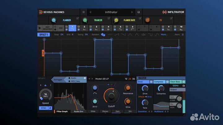Select effect slot 2 tab

click(x=84, y=28)
